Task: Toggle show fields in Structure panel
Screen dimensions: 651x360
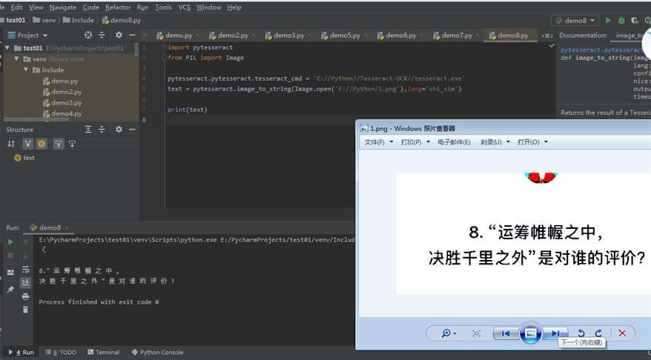Action: tap(42, 144)
